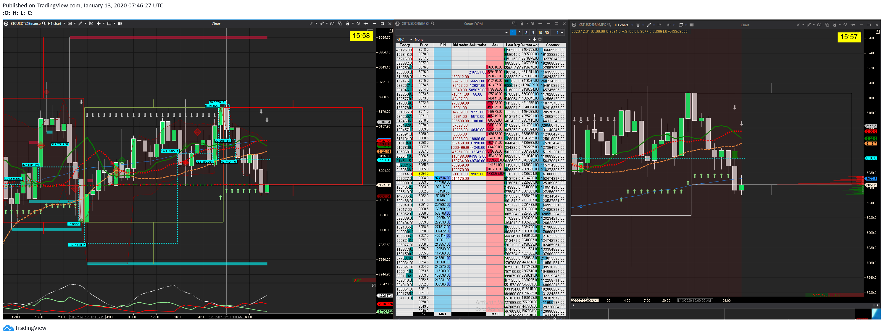Click the F scale button in BTCUSDT chart
Viewport: 884px width, 336px height.
point(391,31)
